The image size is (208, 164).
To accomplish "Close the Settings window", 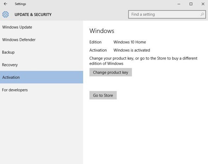I will point(203,4).
